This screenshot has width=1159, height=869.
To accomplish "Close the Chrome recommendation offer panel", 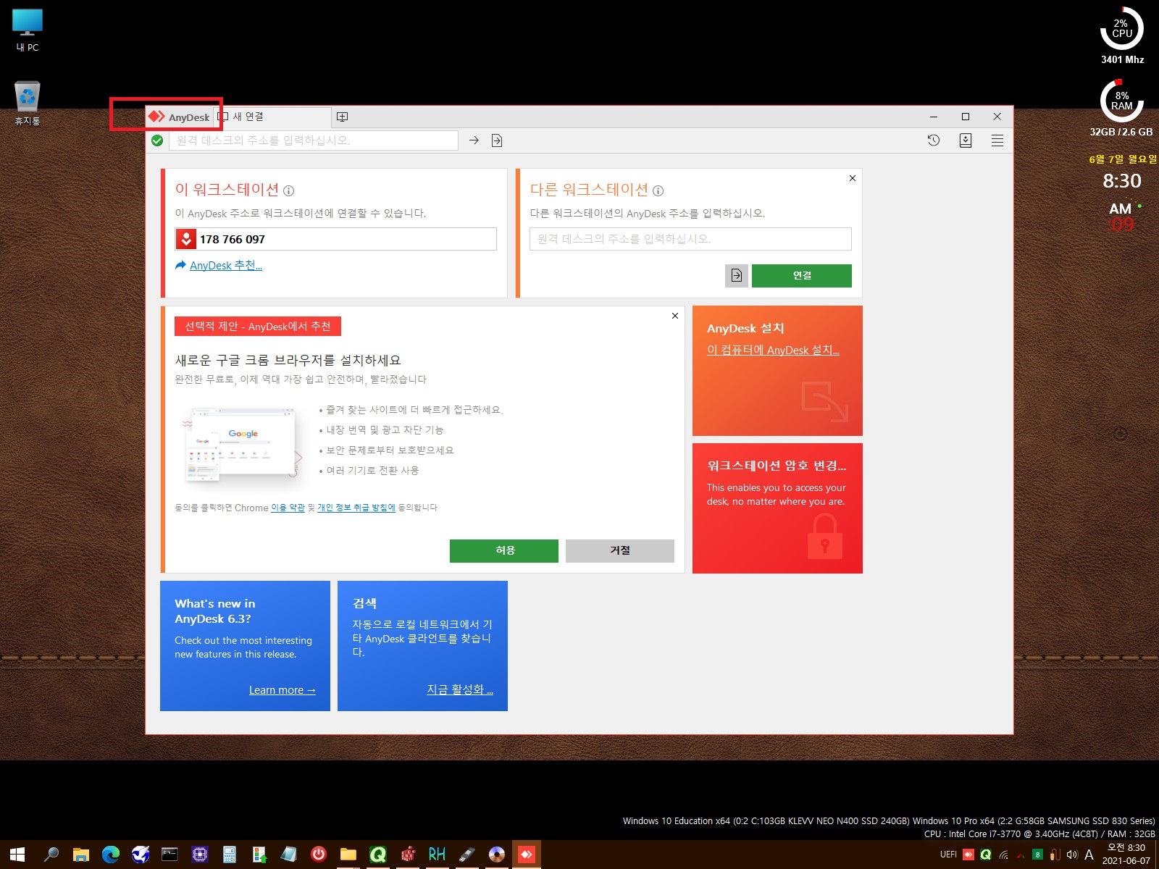I will pyautogui.click(x=675, y=316).
